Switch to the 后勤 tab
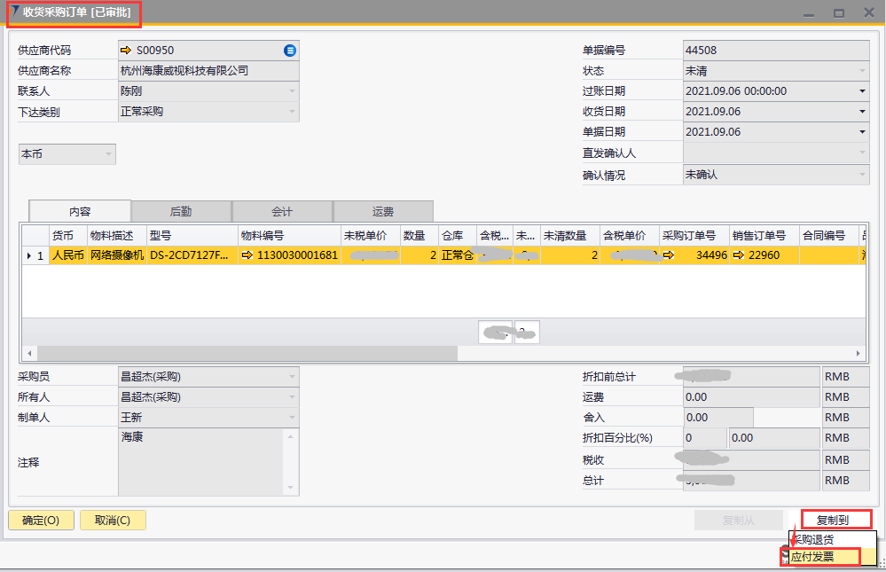Viewport: 886px width, 572px height. click(181, 212)
